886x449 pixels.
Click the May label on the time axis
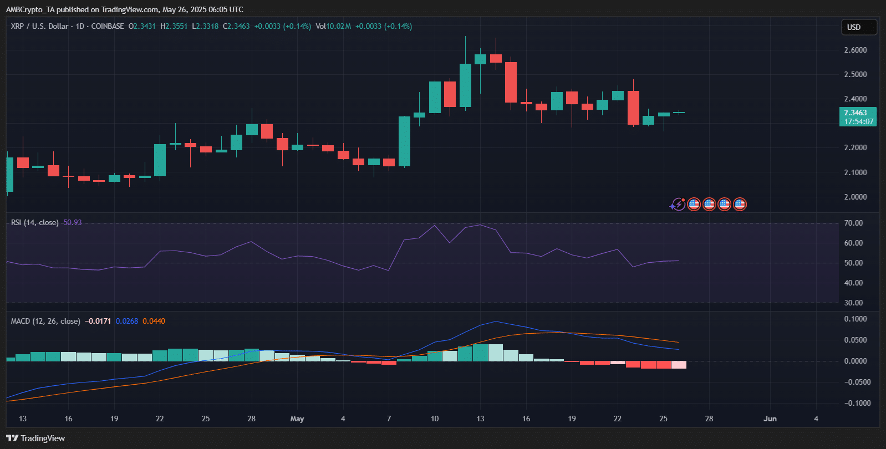(297, 419)
